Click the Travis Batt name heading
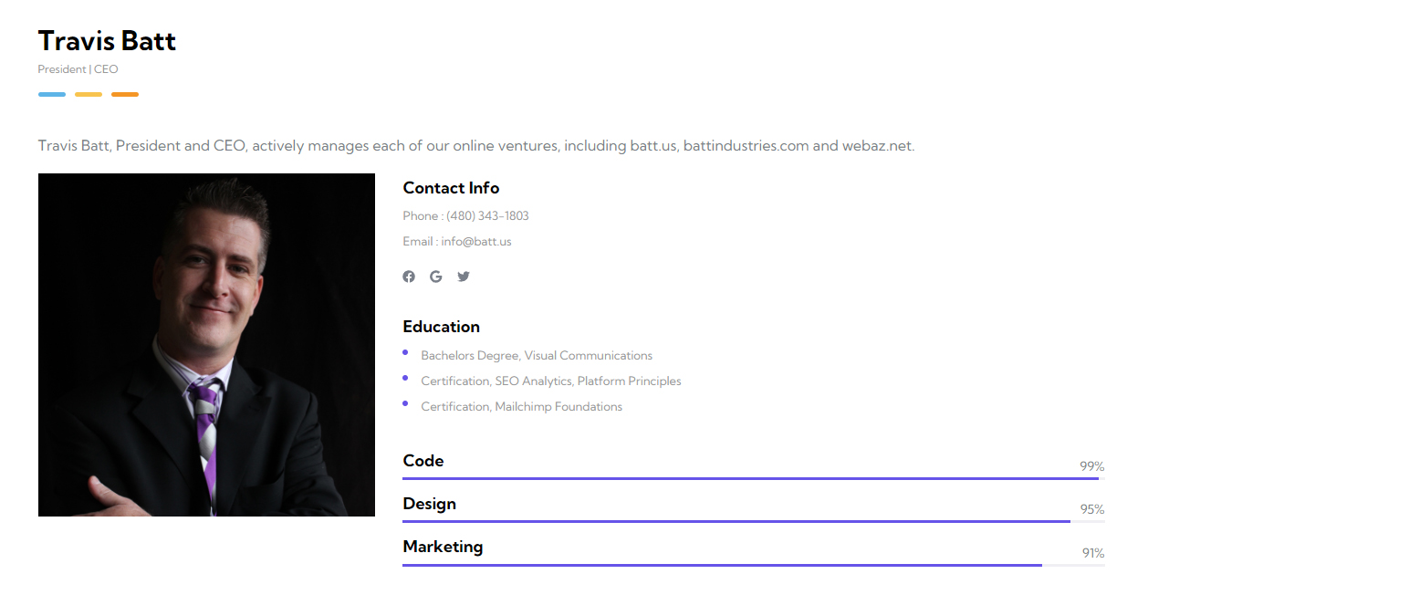Screen dimensions: 1409x595 pyautogui.click(x=107, y=40)
